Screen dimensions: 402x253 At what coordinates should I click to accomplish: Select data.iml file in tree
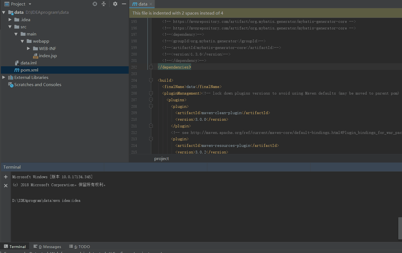(28, 63)
